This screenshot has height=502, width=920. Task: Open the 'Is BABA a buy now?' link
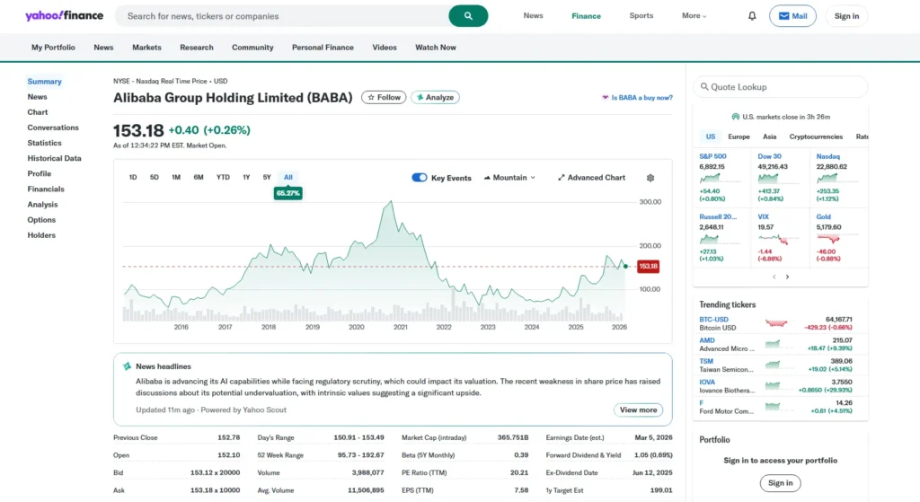coord(637,97)
